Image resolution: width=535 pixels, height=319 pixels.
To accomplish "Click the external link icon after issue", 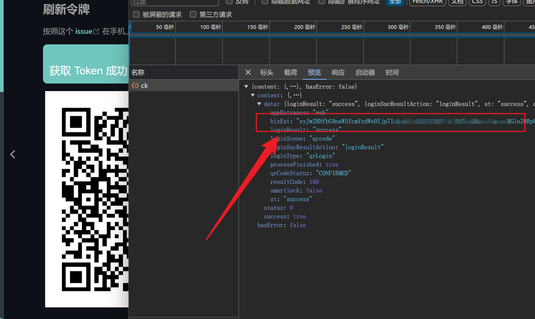I will 96,31.
